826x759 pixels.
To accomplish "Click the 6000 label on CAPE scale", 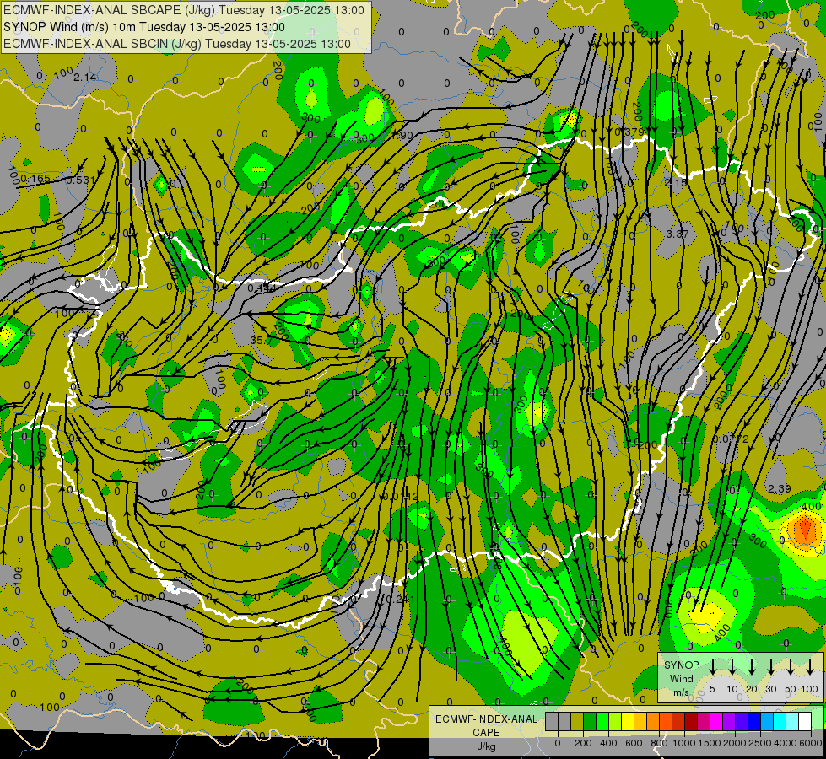I will pyautogui.click(x=812, y=743).
